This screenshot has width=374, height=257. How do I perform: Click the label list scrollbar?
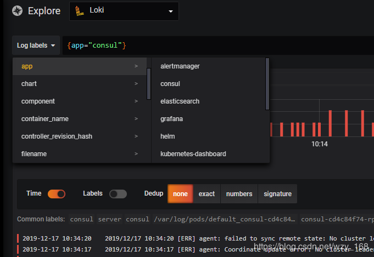click(149, 78)
